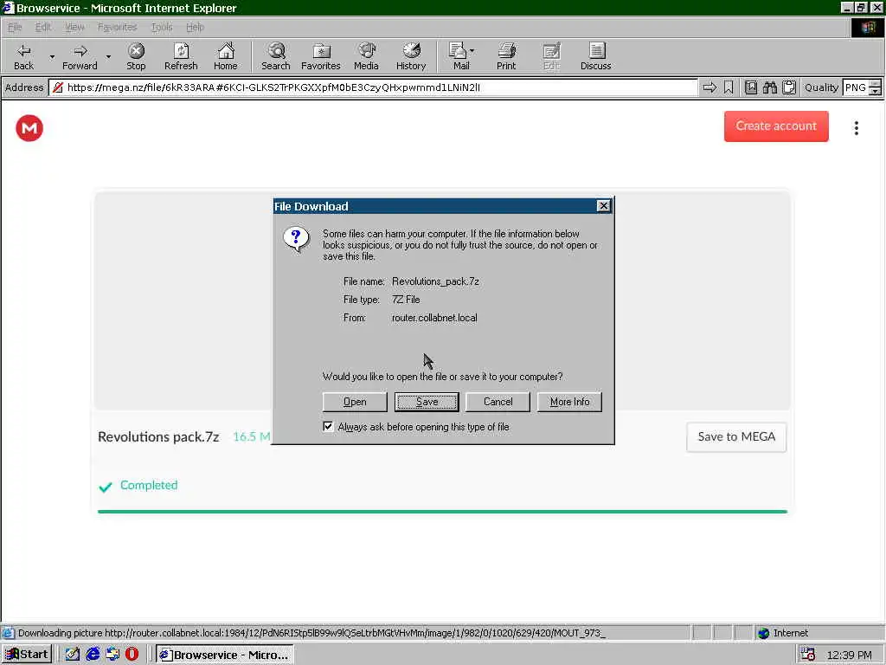Stop loading with the Stop button

click(x=136, y=56)
